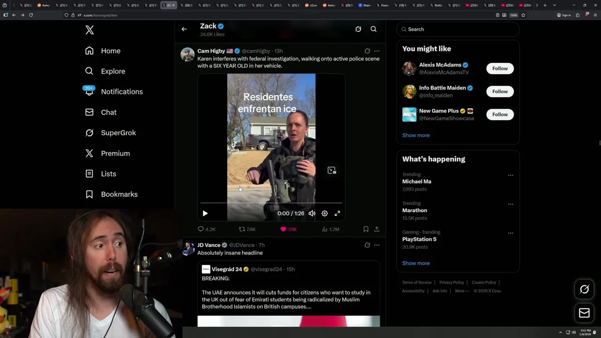
Task: Open Bookmarks in sidebar
Action: (x=111, y=194)
